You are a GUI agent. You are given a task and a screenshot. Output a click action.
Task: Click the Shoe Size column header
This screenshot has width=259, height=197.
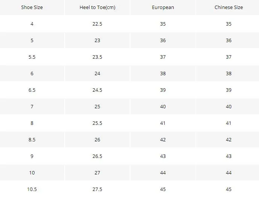pos(32,8)
